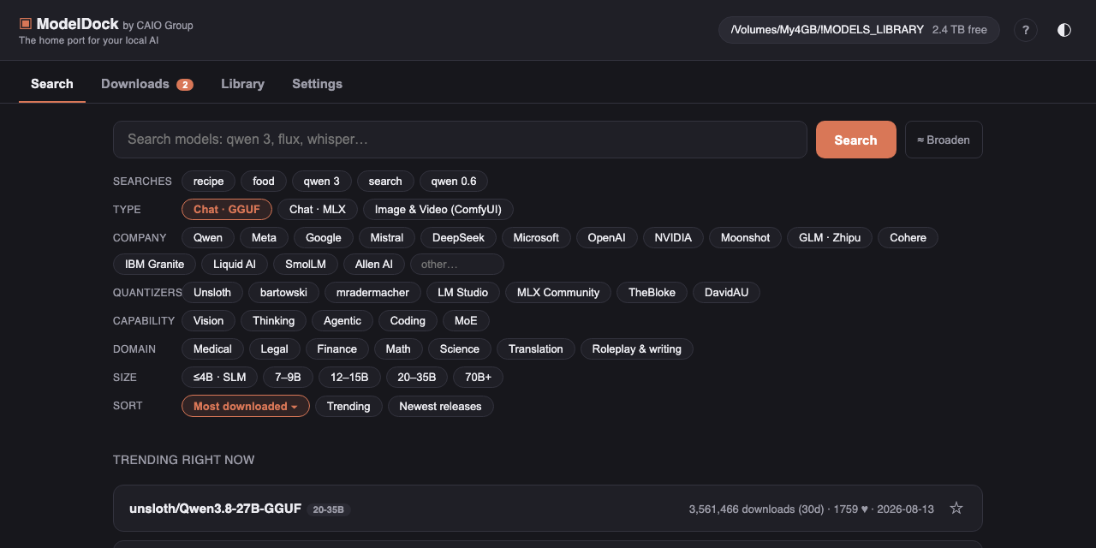Choose the 7–9B size filter
1096x548 pixels.
(x=289, y=377)
